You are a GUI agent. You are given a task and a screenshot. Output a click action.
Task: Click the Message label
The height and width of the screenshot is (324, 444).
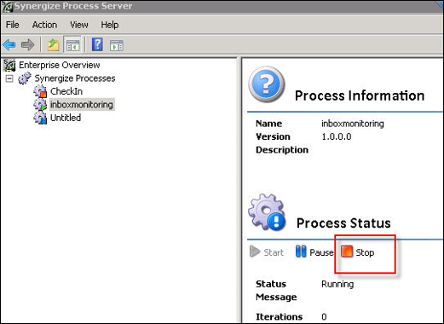click(276, 297)
